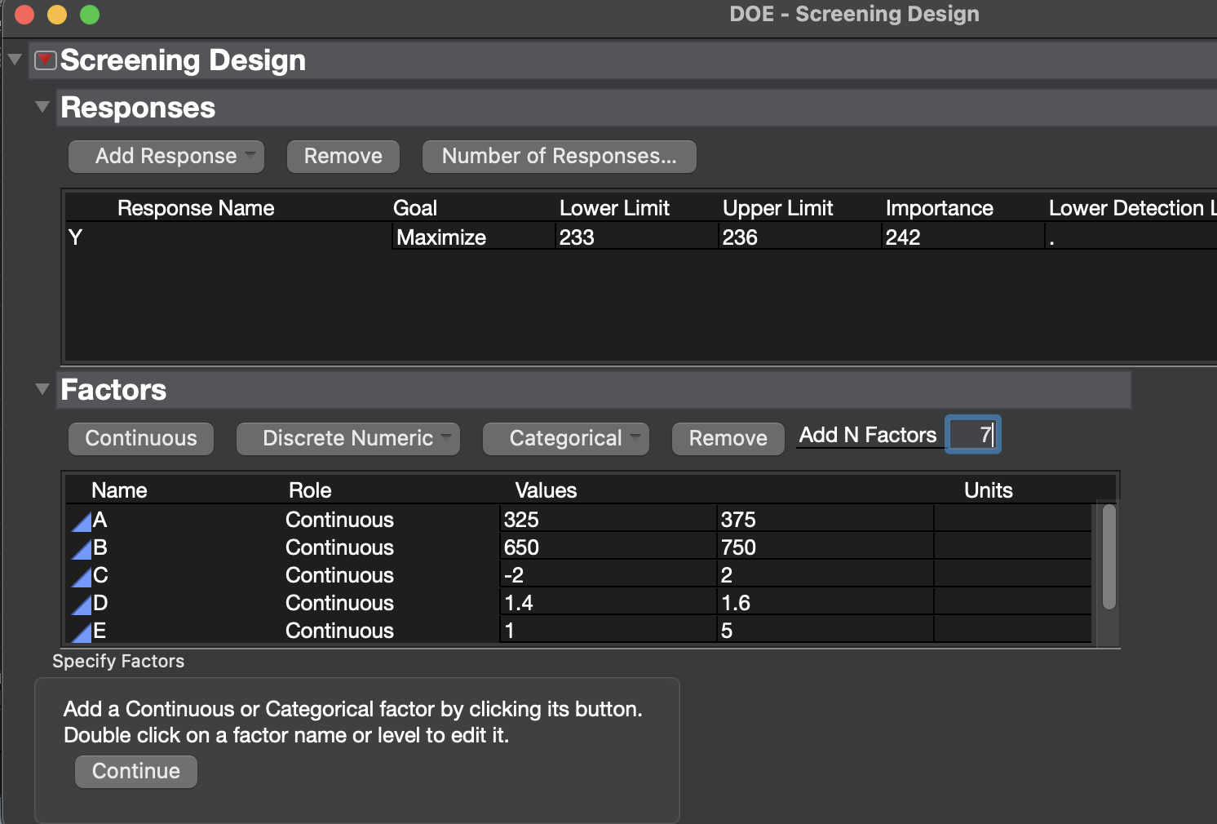Click Number of Responses button
The width and height of the screenshot is (1217, 824).
pos(560,157)
